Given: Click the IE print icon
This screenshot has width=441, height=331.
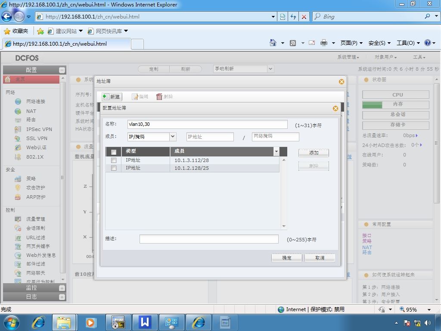Looking at the screenshot, I should [x=324, y=43].
